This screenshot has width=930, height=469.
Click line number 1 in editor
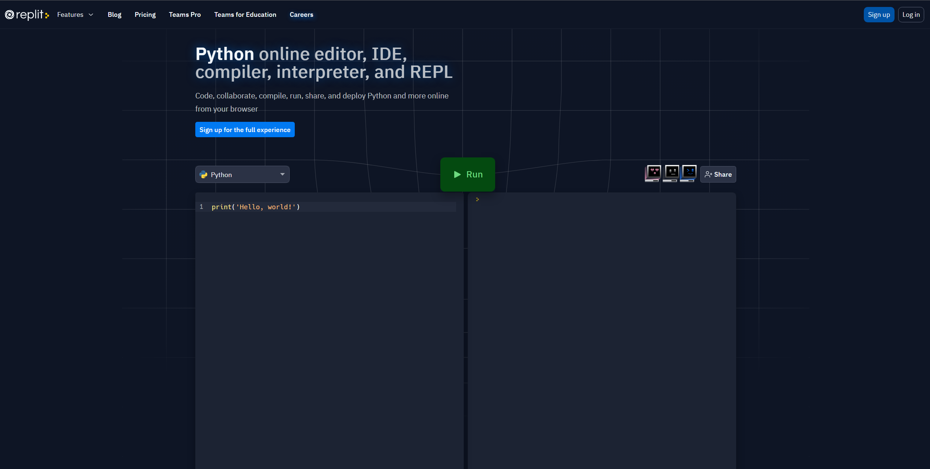[x=201, y=207]
